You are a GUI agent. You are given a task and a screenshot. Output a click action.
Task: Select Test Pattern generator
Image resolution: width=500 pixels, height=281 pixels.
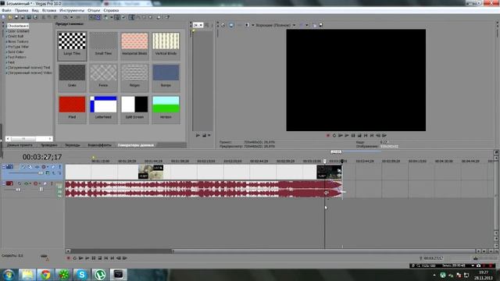tap(17, 57)
